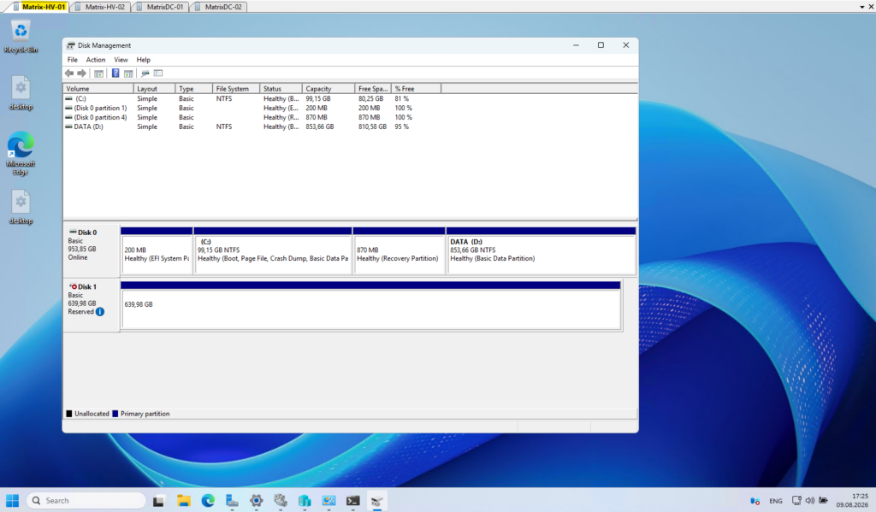Select the DATA (D:) 853,66 GB partition block
876x512 pixels.
pyautogui.click(x=541, y=250)
